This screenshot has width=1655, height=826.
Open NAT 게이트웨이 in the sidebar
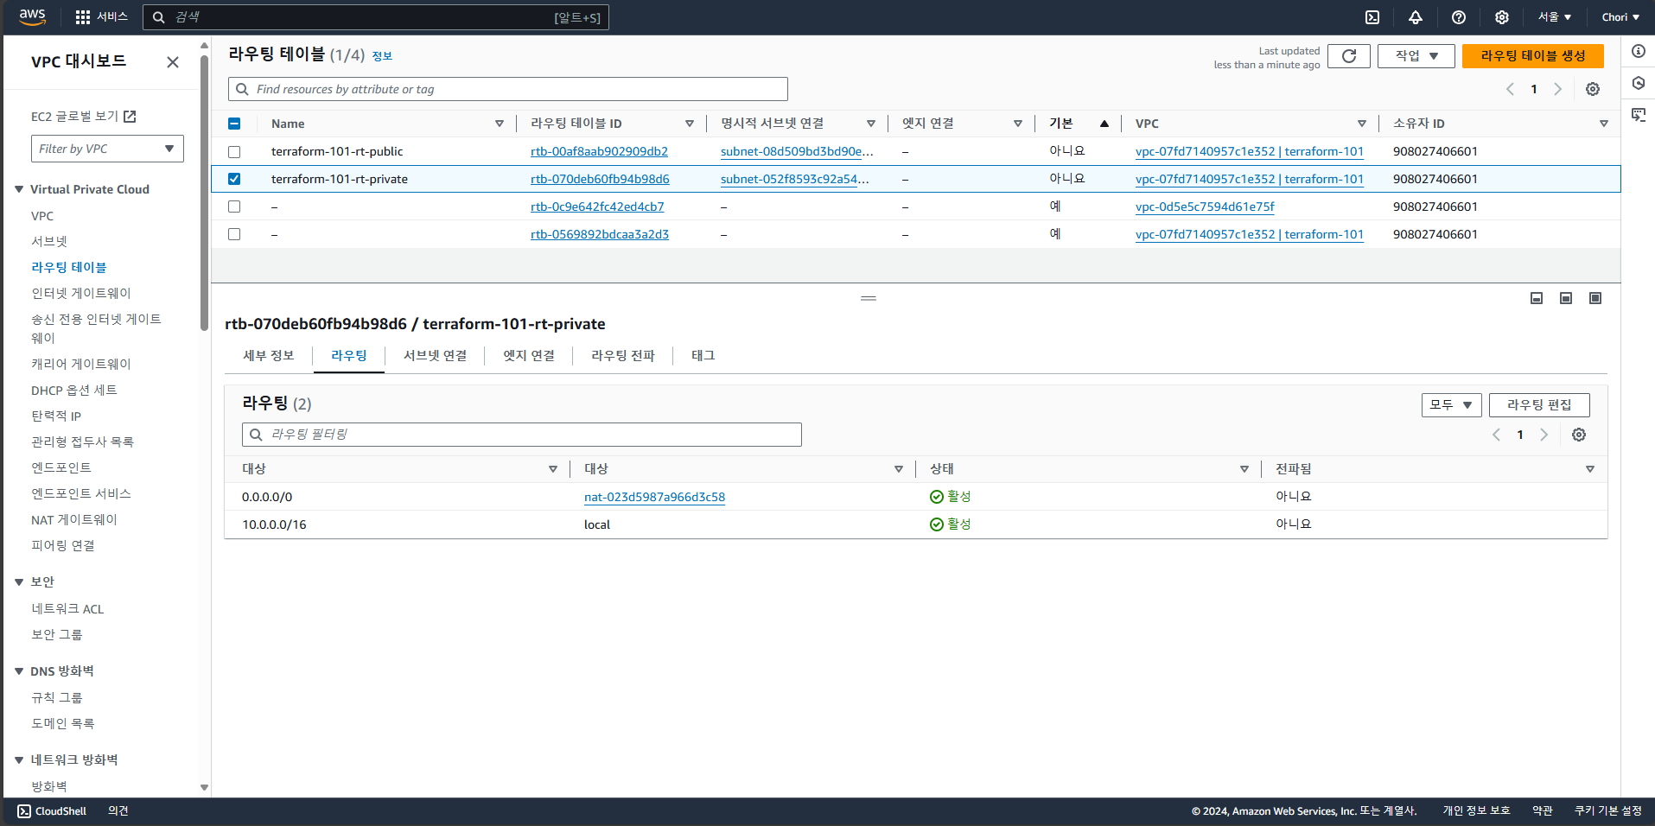74,520
